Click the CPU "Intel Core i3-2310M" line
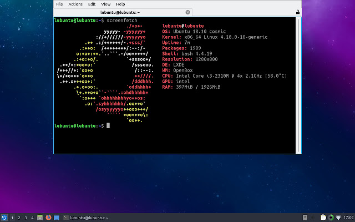Screen dimensions: 355x222 click(x=224, y=76)
